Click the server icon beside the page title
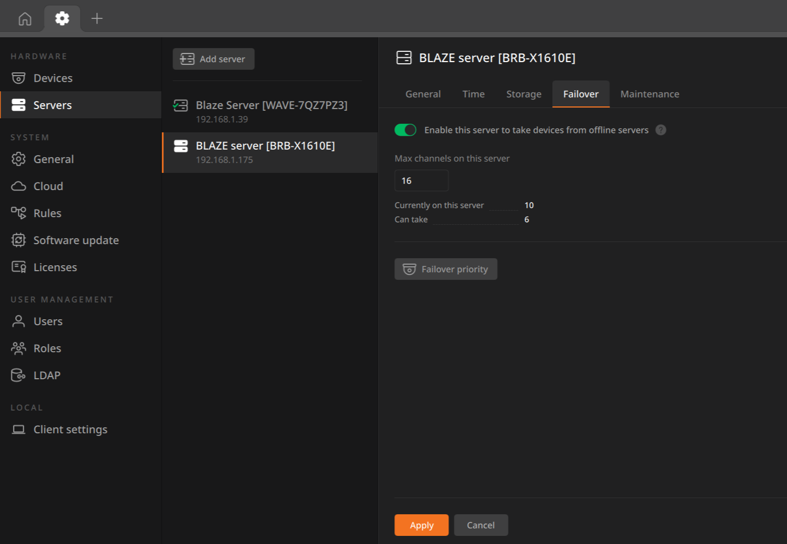 [404, 58]
